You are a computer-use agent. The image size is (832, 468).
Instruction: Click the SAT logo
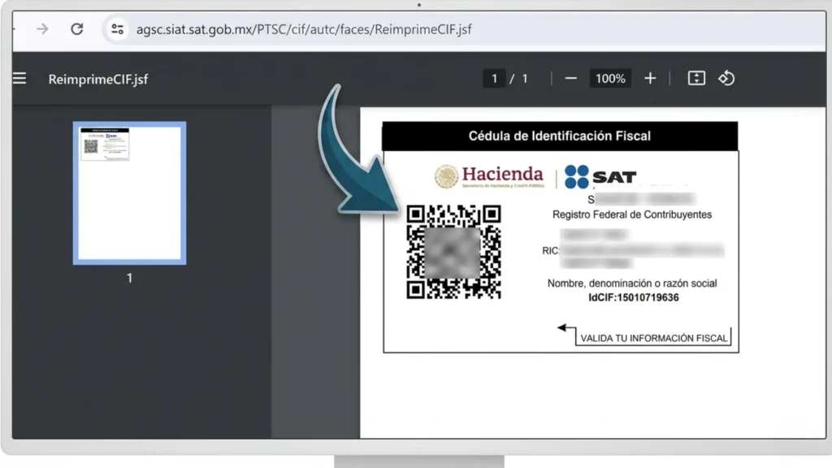(600, 176)
